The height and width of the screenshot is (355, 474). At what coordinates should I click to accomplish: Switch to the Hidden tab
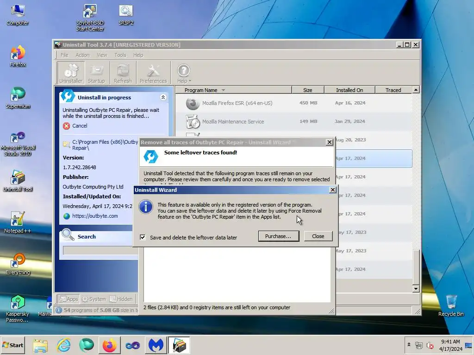click(121, 299)
